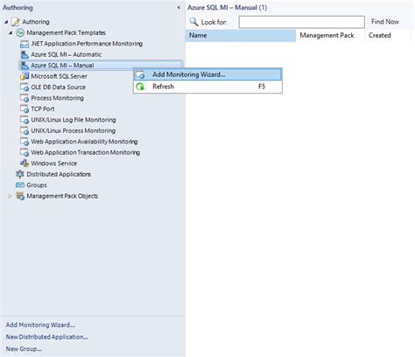Click the TCP Port icon
The image size is (415, 357).
[x=25, y=108]
